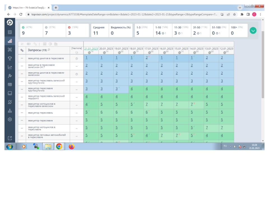Open the line graph analytics icon in the sidebar
This screenshot has height=201, width=269.
(10, 67)
